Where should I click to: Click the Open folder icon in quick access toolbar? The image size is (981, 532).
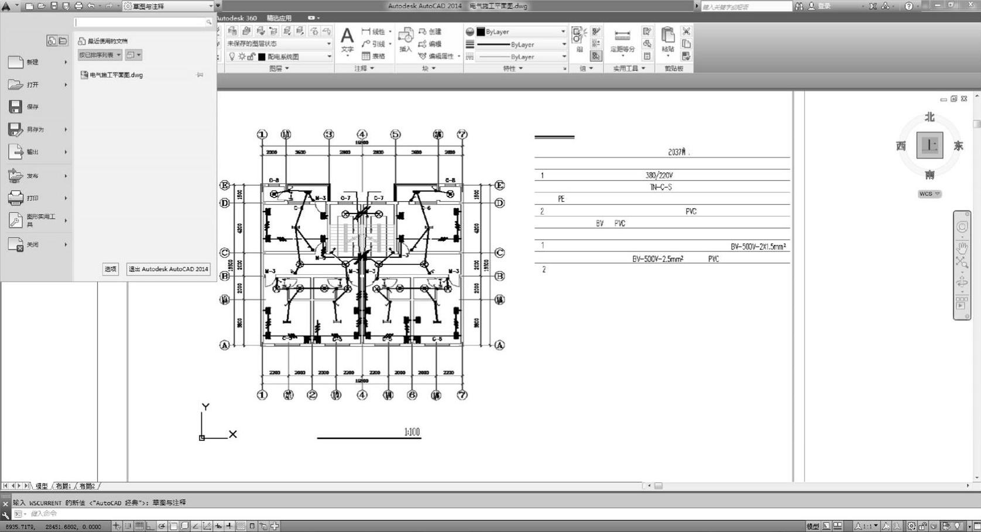coord(41,6)
